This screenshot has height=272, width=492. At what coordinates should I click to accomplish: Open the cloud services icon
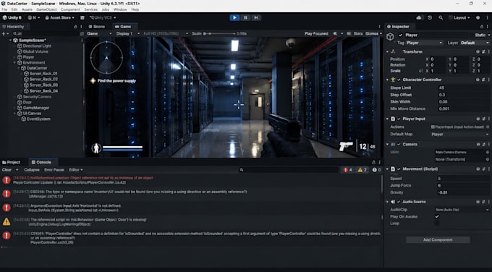(x=419, y=17)
